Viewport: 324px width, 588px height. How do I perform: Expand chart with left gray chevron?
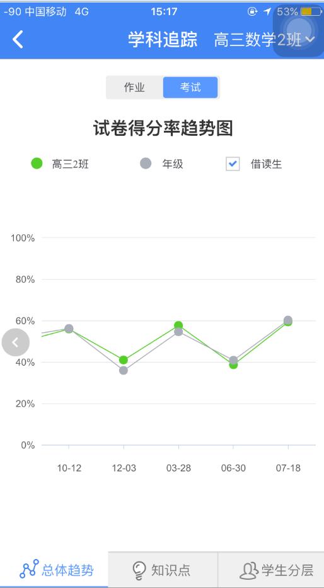pyautogui.click(x=15, y=342)
